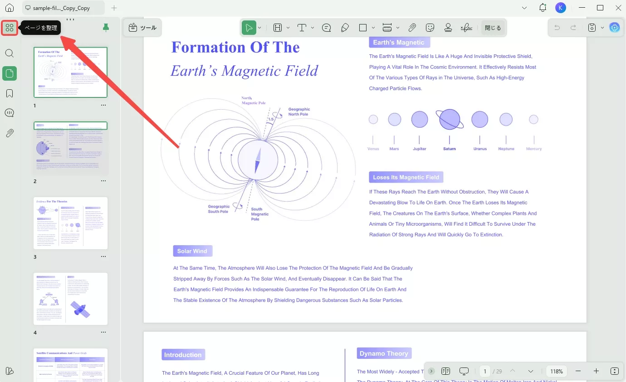Image resolution: width=626 pixels, height=382 pixels.
Task: Add a sticky note comment
Action: click(326, 28)
